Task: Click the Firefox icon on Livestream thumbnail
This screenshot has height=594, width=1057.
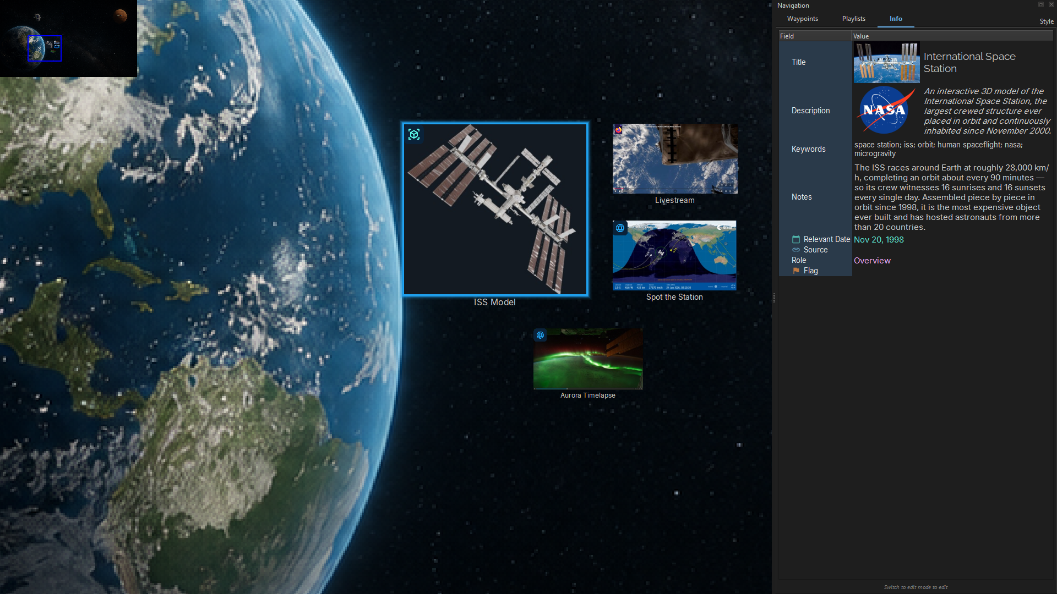Action: pos(619,130)
